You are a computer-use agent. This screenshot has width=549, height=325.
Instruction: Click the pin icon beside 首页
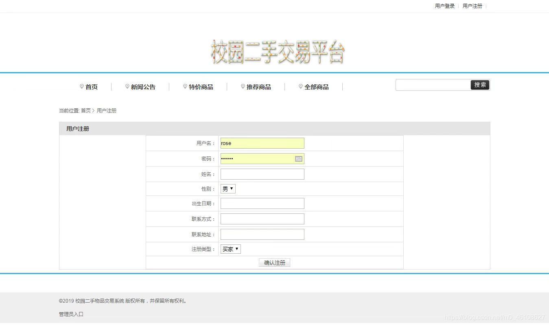tap(82, 86)
